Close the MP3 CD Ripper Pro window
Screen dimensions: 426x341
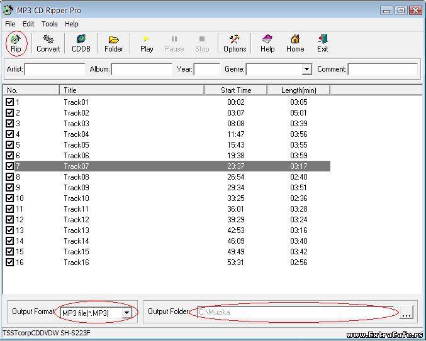(415, 10)
